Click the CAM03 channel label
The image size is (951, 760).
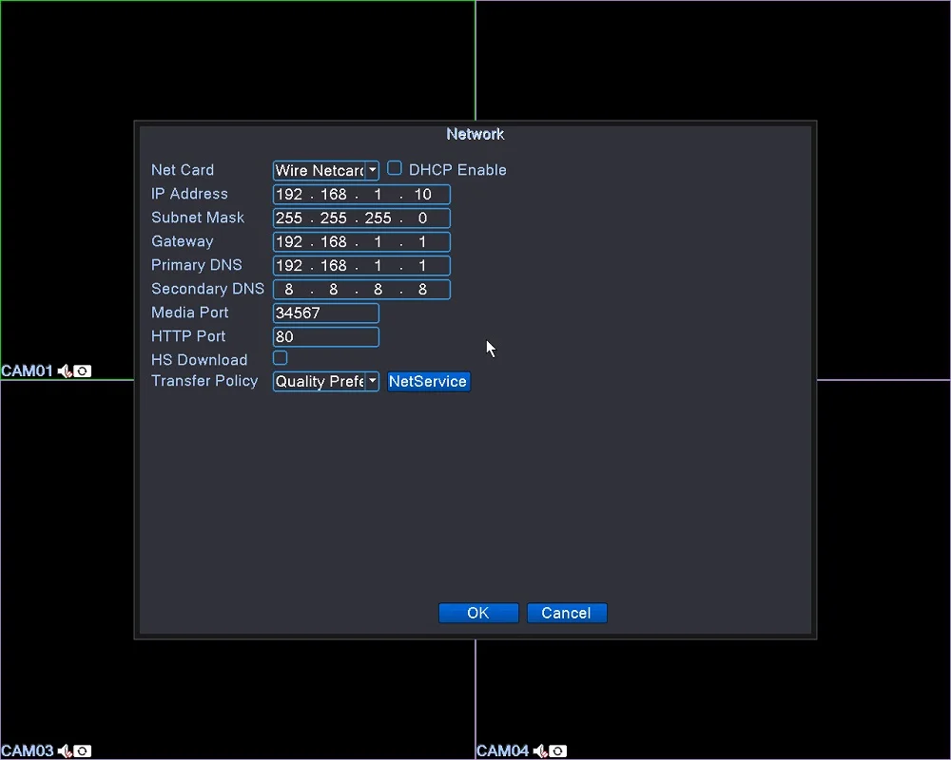28,750
